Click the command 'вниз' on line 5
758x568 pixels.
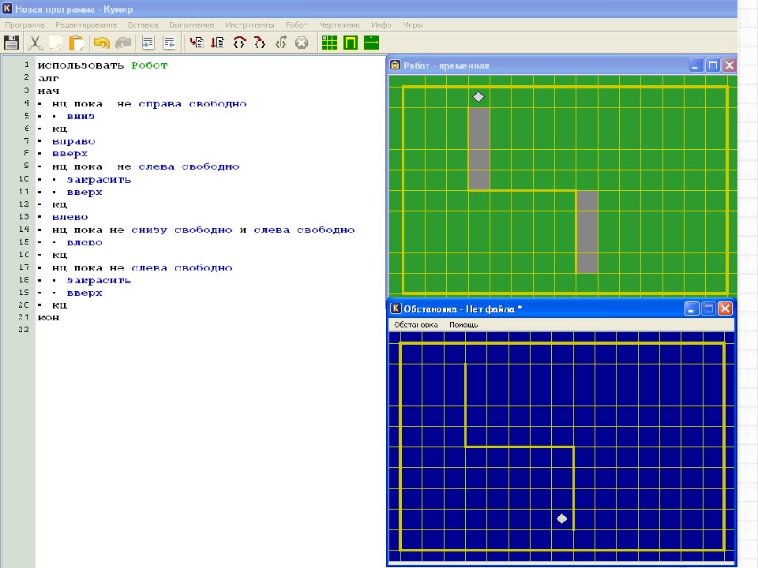[81, 116]
